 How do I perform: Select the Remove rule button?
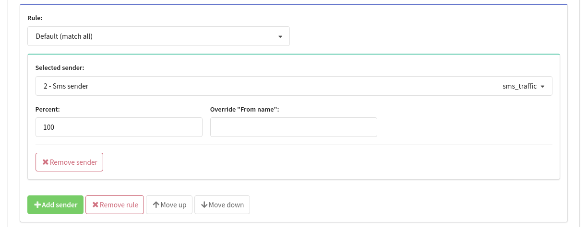(x=115, y=205)
